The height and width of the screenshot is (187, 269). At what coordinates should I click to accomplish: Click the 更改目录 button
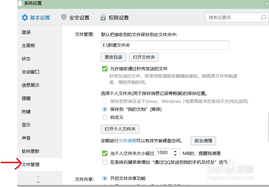tap(113, 57)
